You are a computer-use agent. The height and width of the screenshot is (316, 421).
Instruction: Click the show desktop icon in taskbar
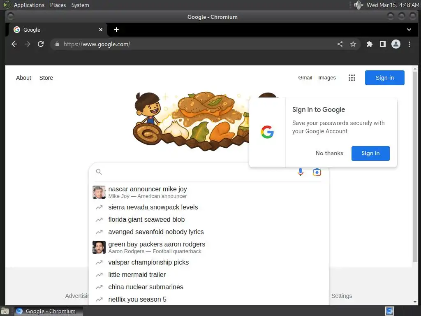(5, 311)
